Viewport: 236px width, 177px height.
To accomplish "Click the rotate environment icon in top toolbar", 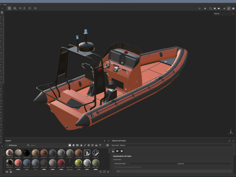I will click(224, 8).
